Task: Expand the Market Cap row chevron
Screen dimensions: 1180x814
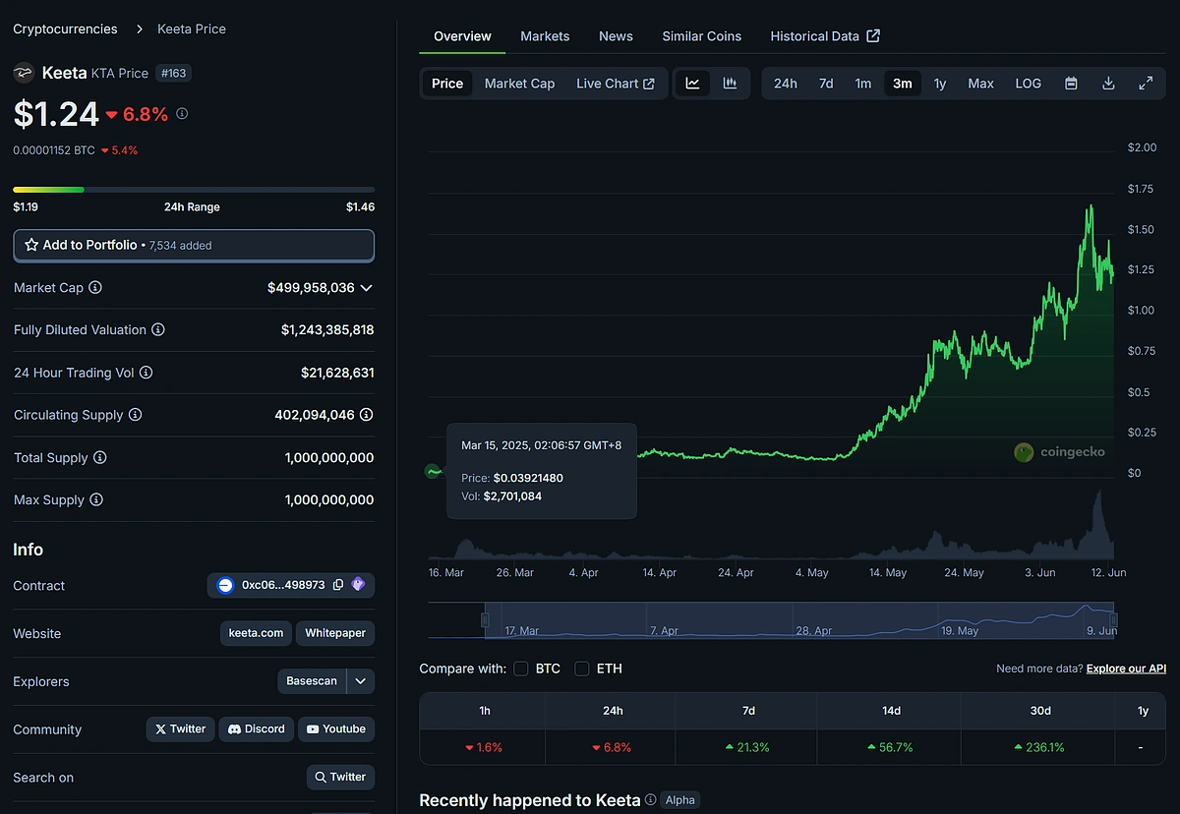Action: pyautogui.click(x=367, y=288)
